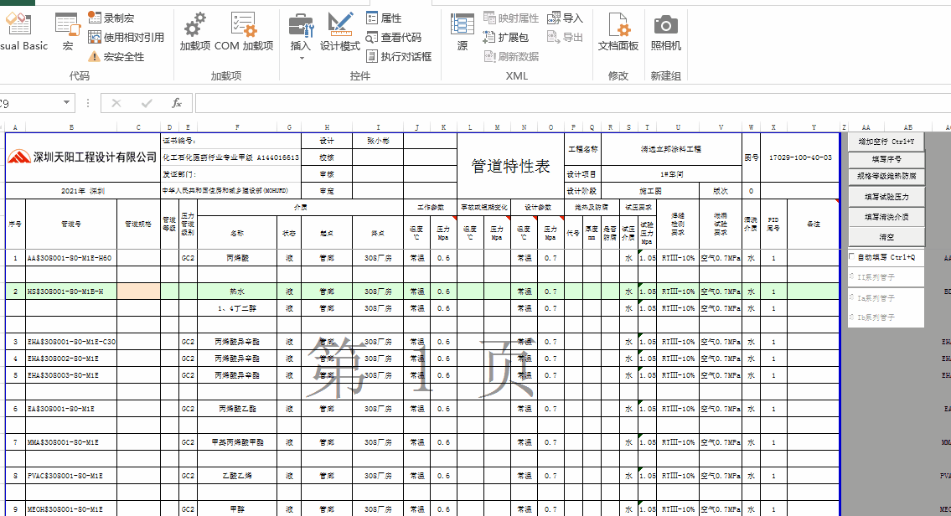Expand the 插入 controls dropdown
Viewport: 951px width, 516px height.
coord(300,58)
